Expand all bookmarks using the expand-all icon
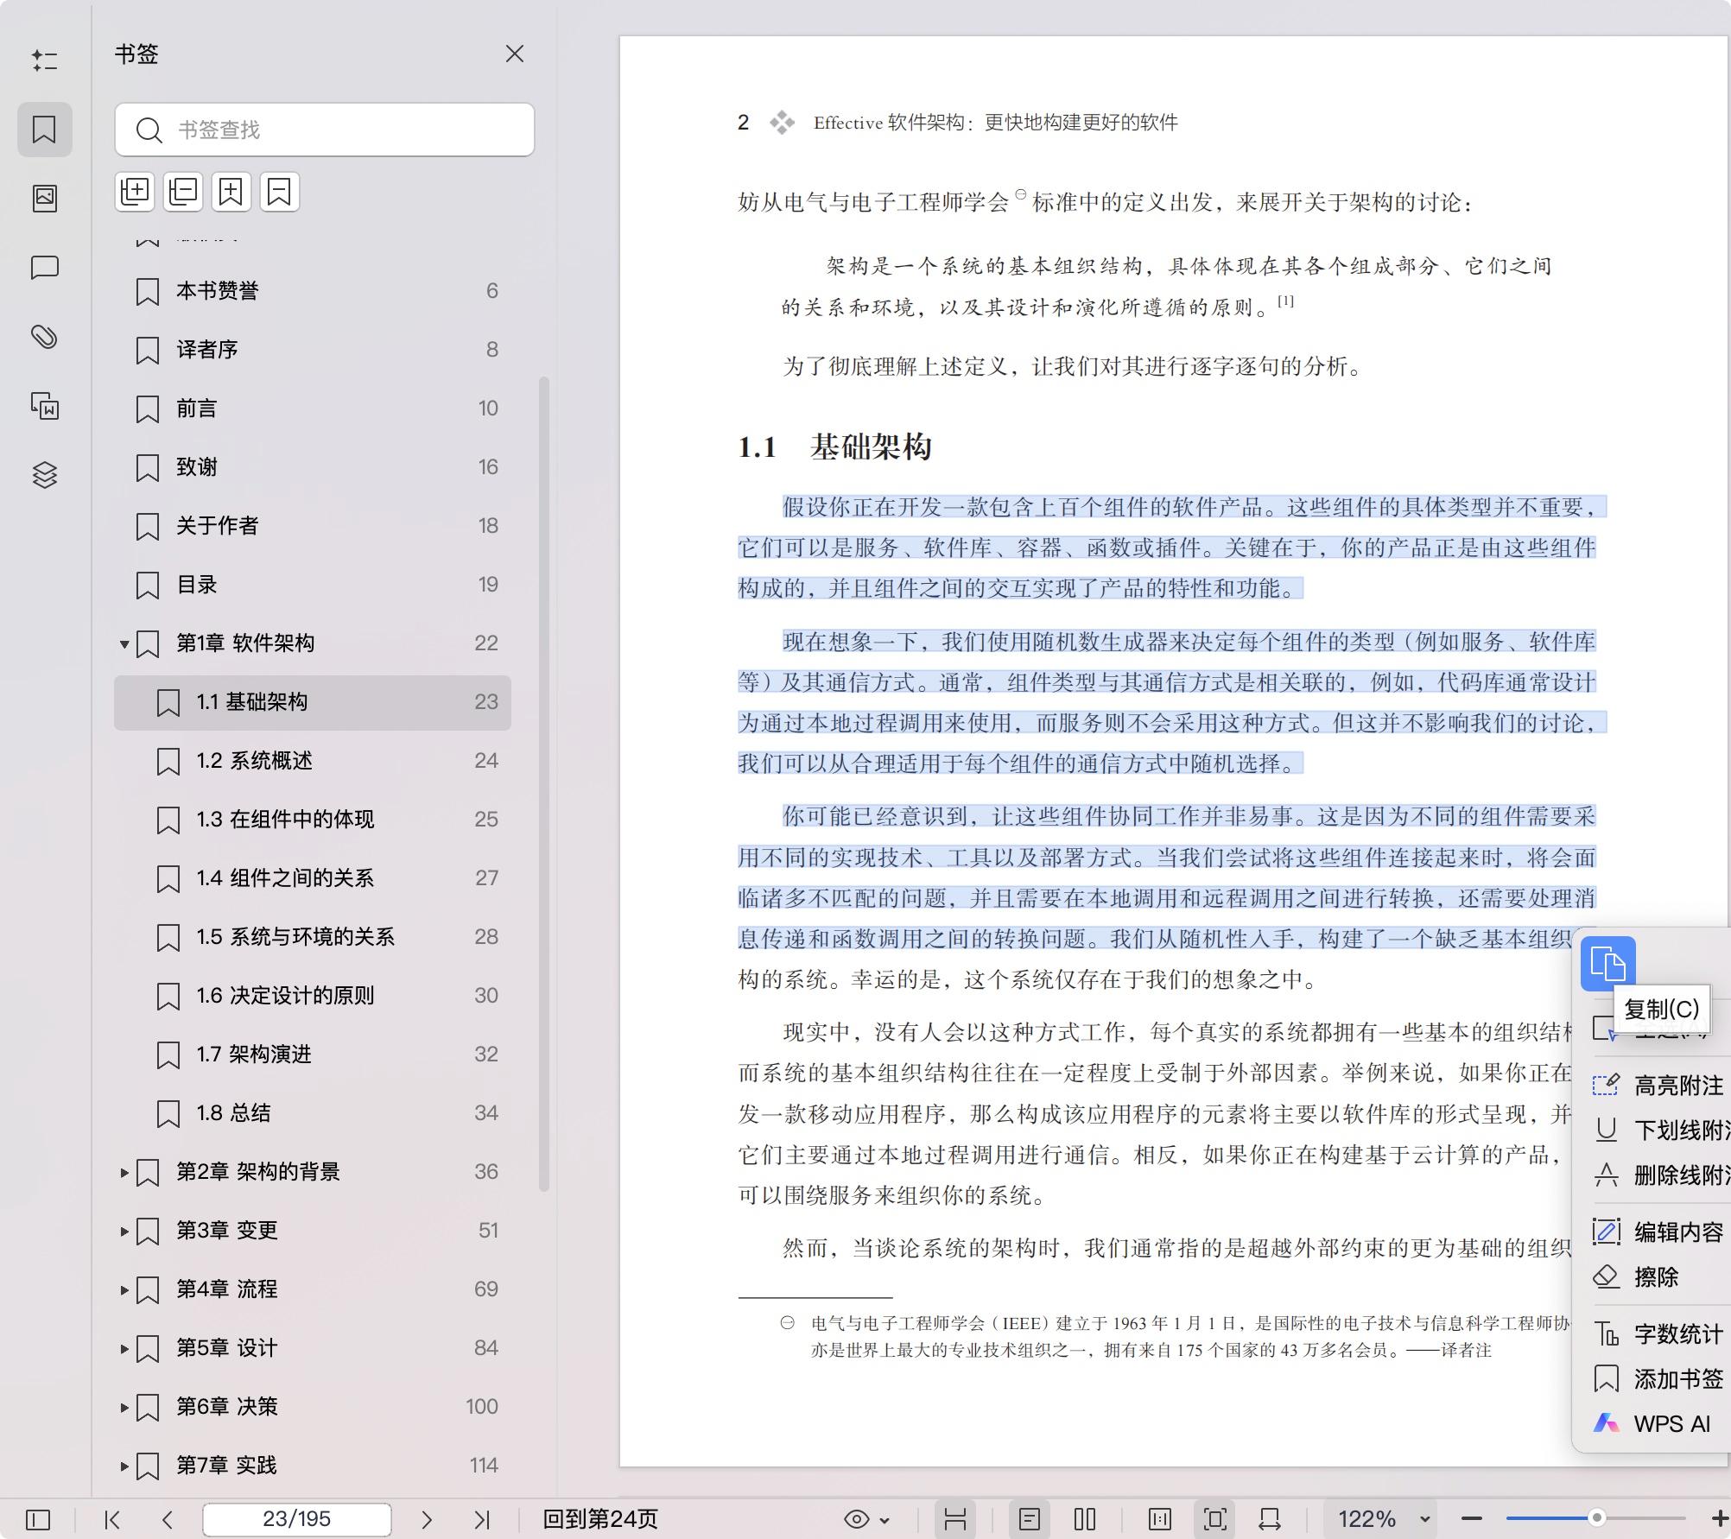Image resolution: width=1731 pixels, height=1539 pixels. pos(134,191)
